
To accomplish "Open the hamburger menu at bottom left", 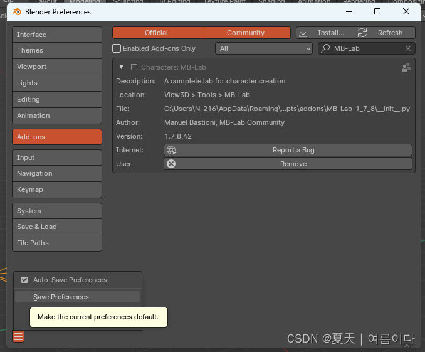I will click(x=18, y=336).
